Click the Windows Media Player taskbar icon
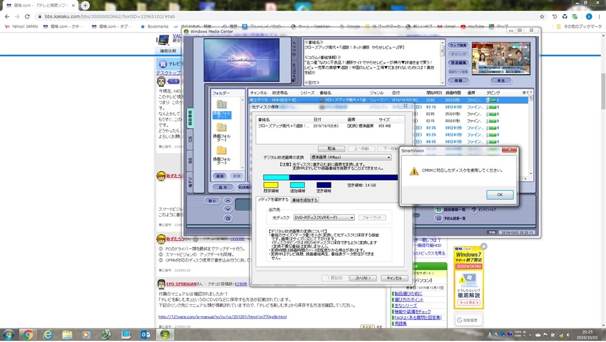The image size is (606, 342). (x=86, y=335)
